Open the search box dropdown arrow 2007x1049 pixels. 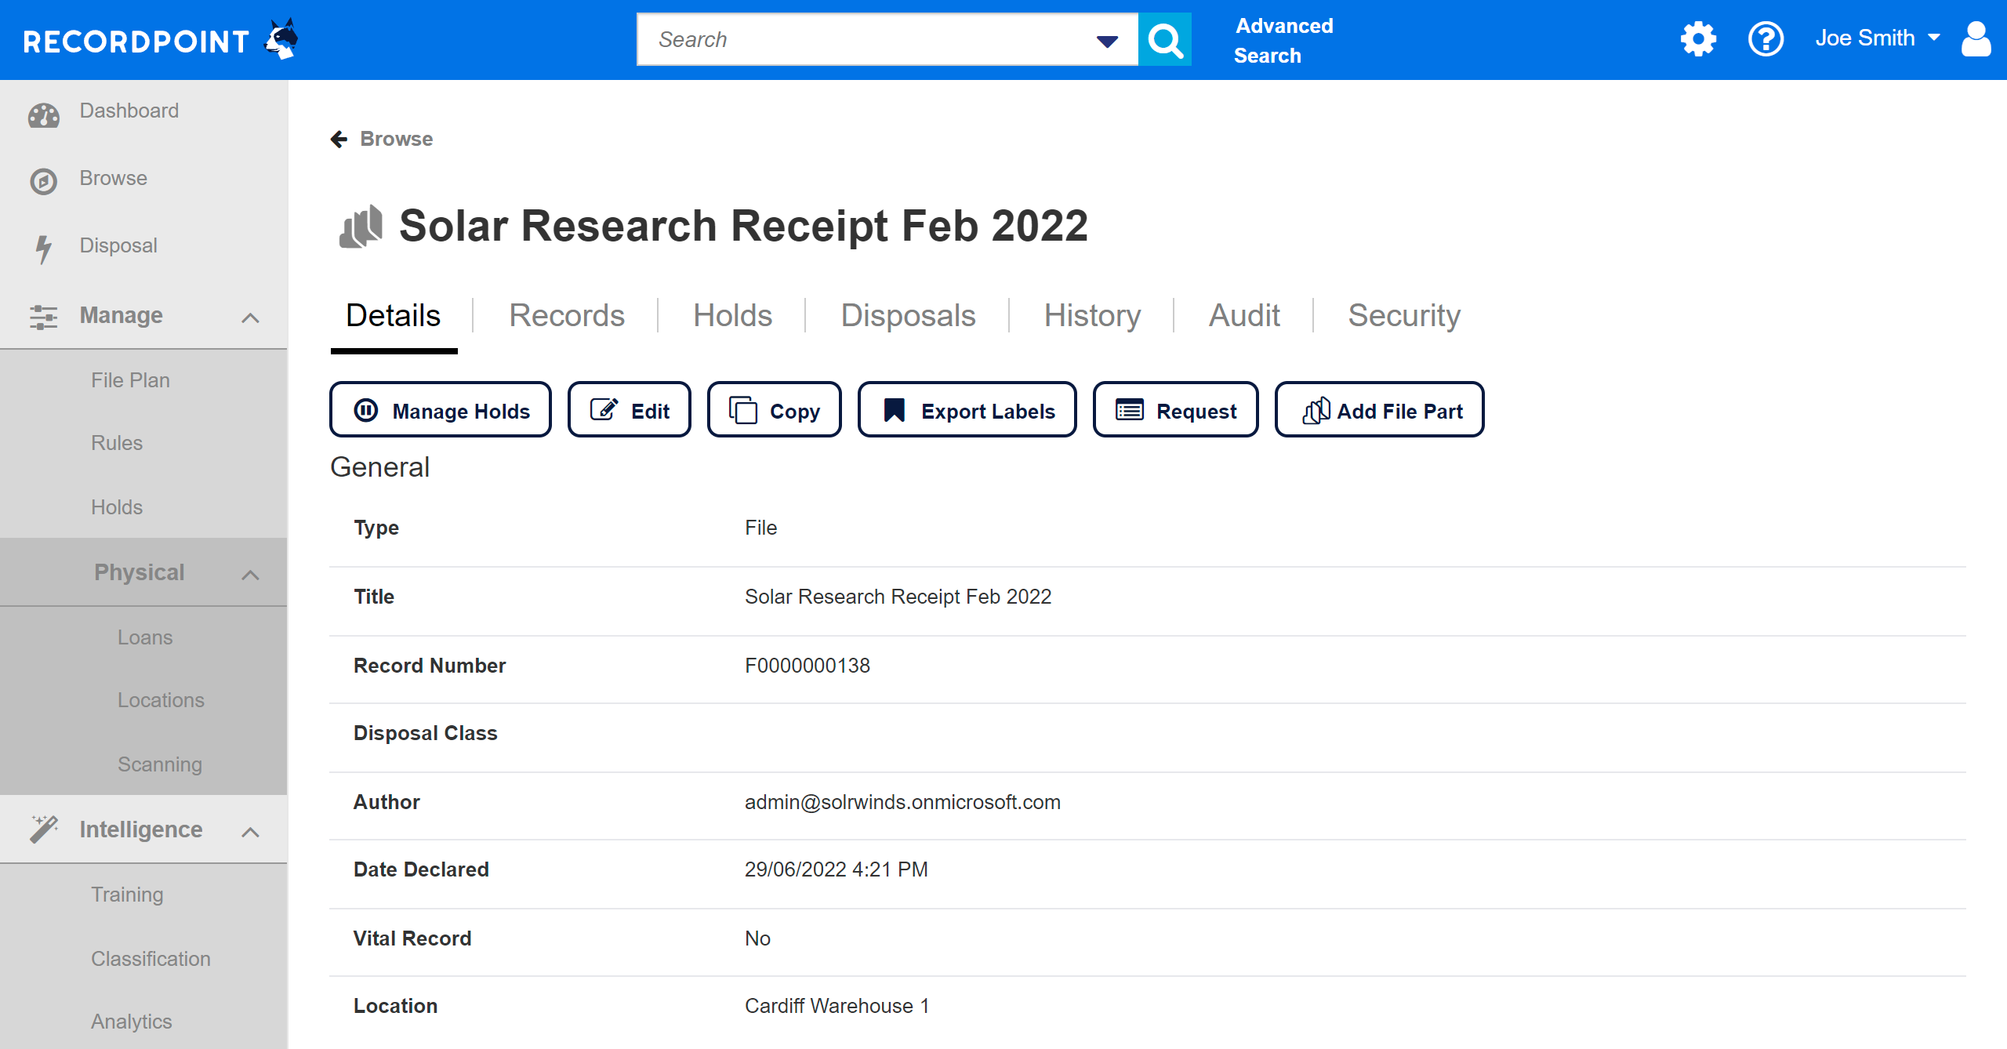coord(1107,41)
